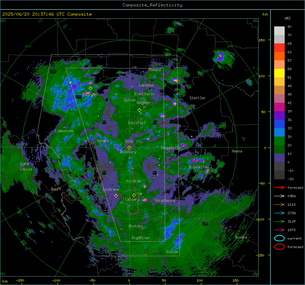Click the Composite_Reflectivity title
The height and width of the screenshot is (285, 305).
click(152, 5)
